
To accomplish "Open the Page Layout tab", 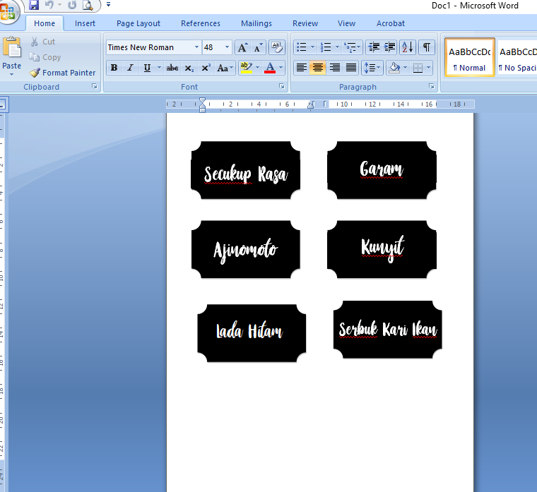I will [138, 23].
